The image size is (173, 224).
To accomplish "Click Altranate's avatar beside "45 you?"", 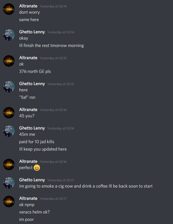I will 9,113.
